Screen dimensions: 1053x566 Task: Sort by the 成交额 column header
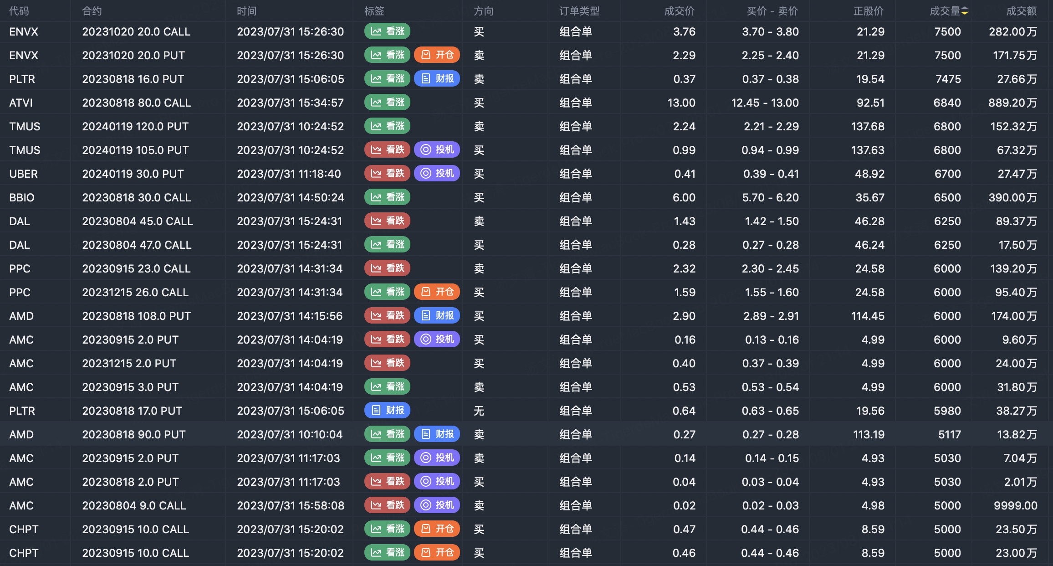pos(1021,11)
